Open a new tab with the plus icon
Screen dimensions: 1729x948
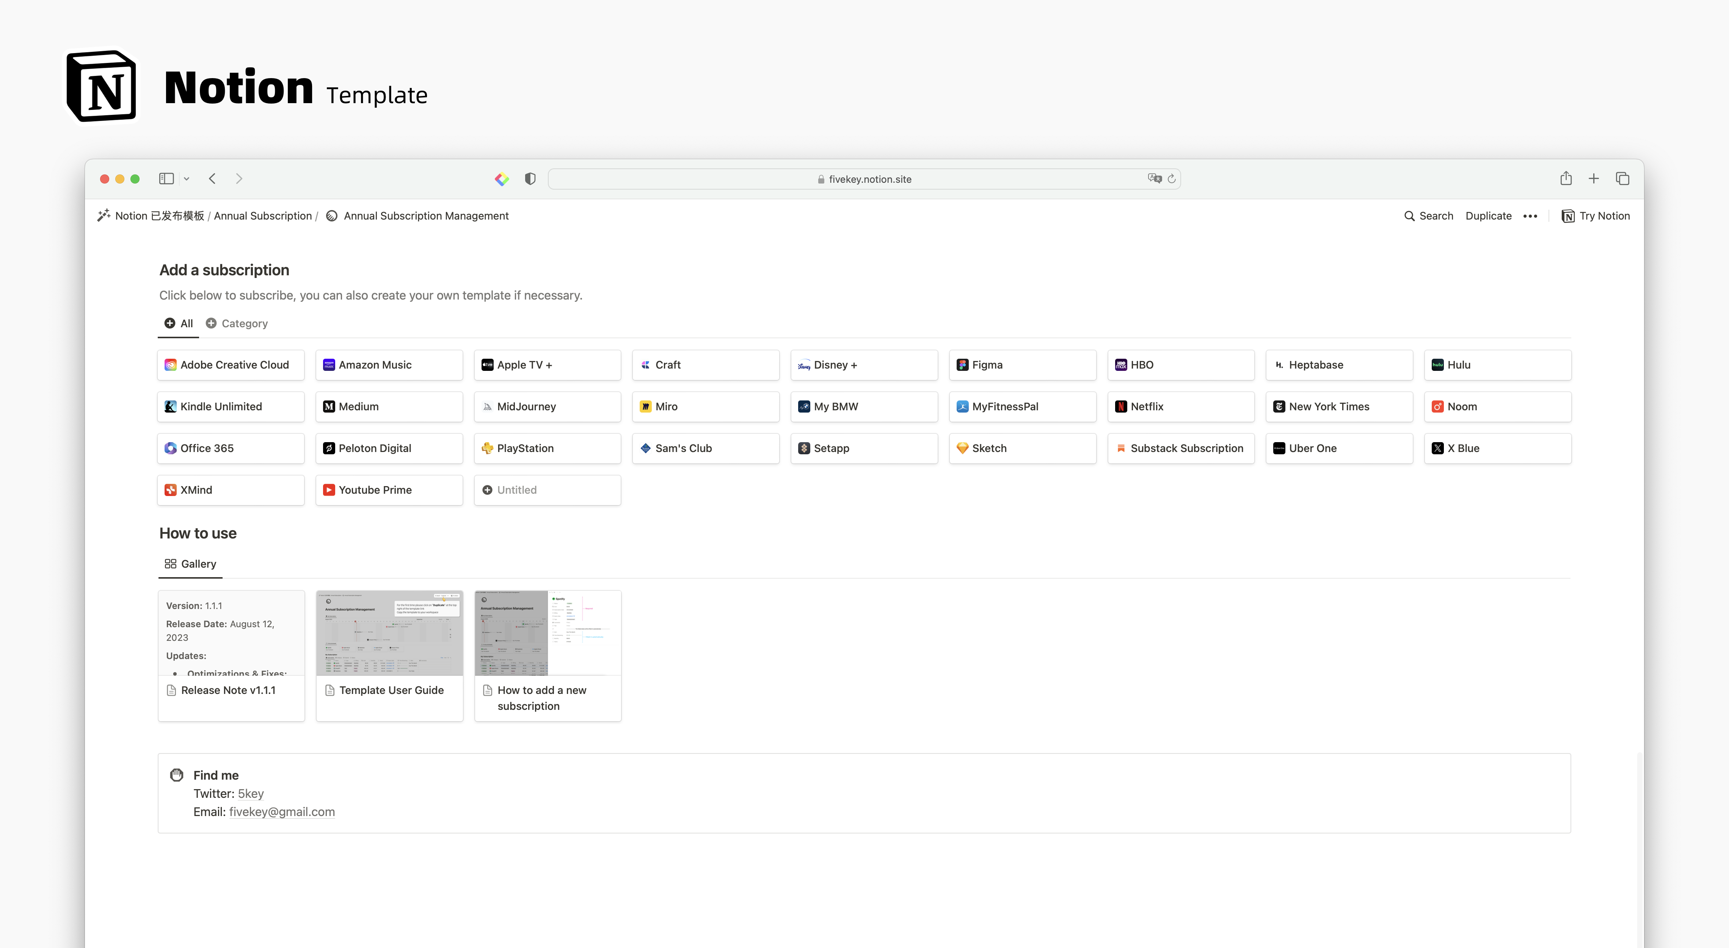[1594, 179]
